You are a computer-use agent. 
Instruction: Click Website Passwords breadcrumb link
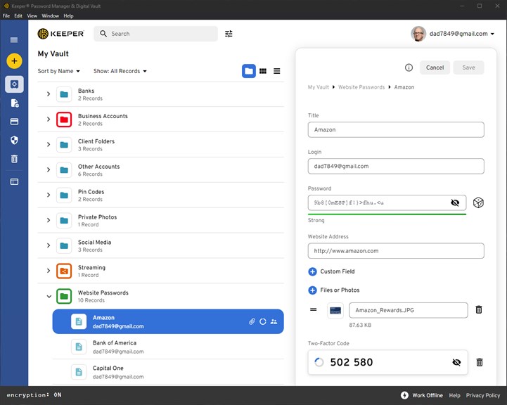click(361, 87)
